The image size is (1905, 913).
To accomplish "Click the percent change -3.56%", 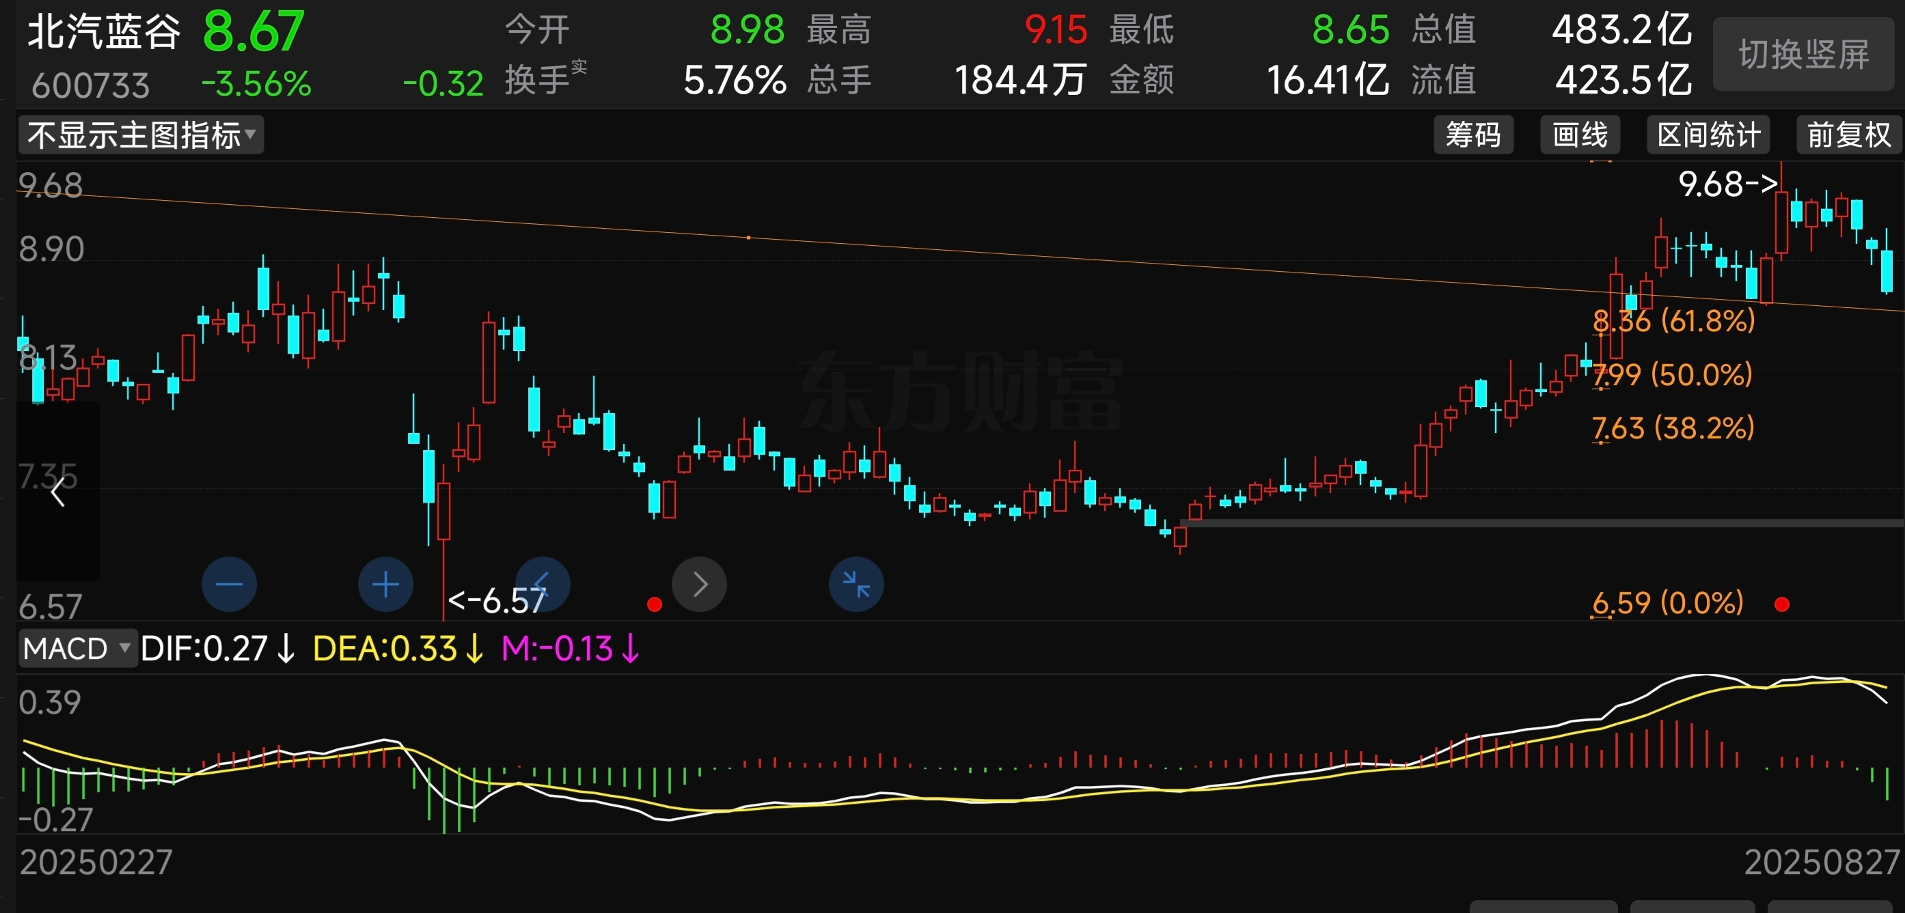I will pos(257,83).
